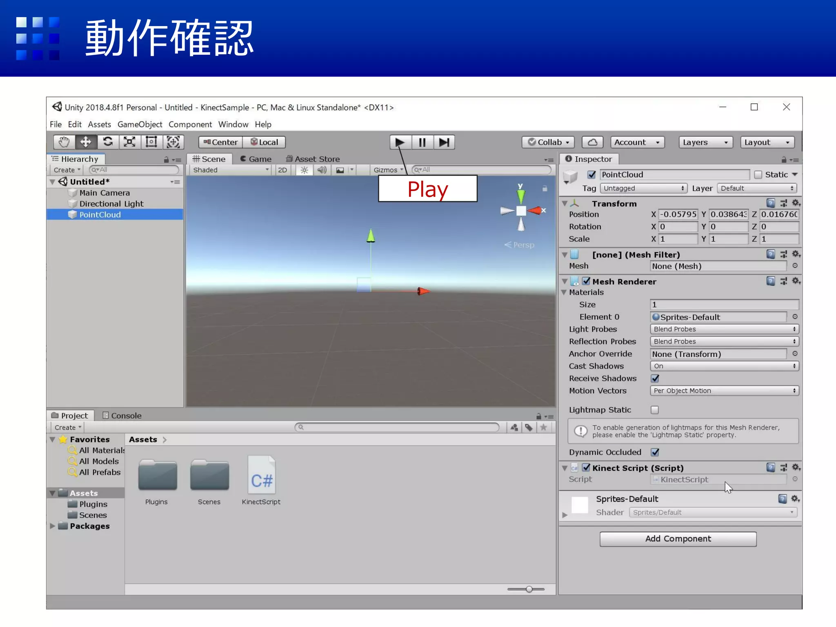Screen dimensions: 836x627
Task: Uncheck Receive Shadows
Action: [x=655, y=378]
